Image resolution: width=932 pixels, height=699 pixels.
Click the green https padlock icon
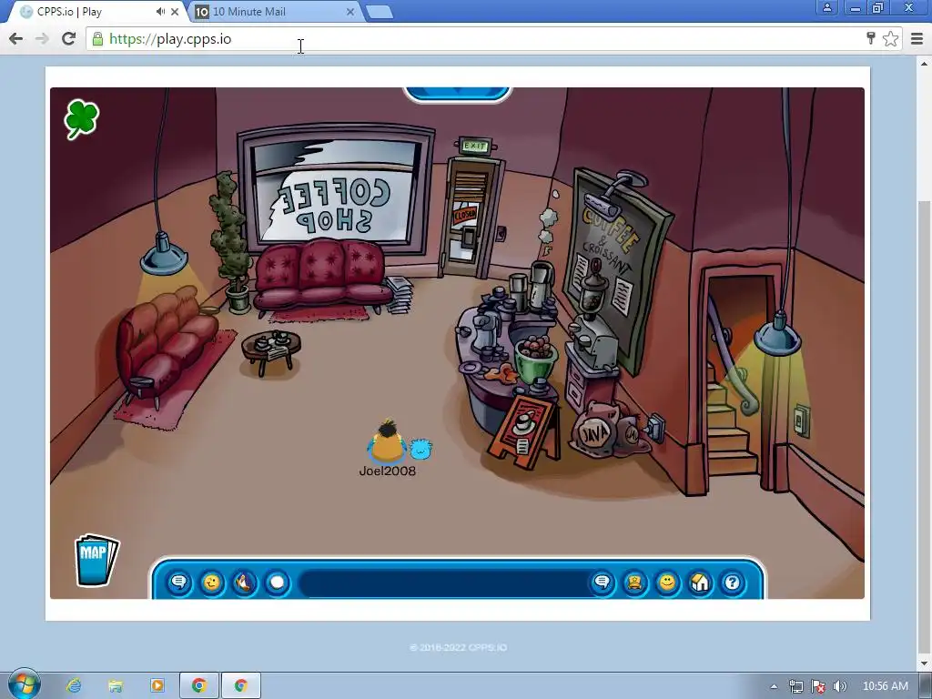point(97,39)
